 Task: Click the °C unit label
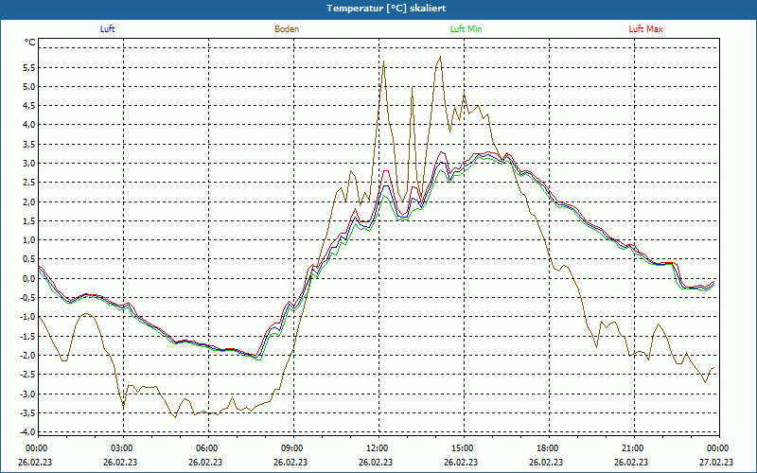tap(30, 43)
